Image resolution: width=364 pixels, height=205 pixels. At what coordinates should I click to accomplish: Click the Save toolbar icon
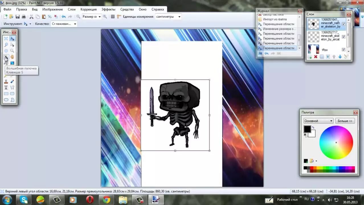click(x=17, y=17)
